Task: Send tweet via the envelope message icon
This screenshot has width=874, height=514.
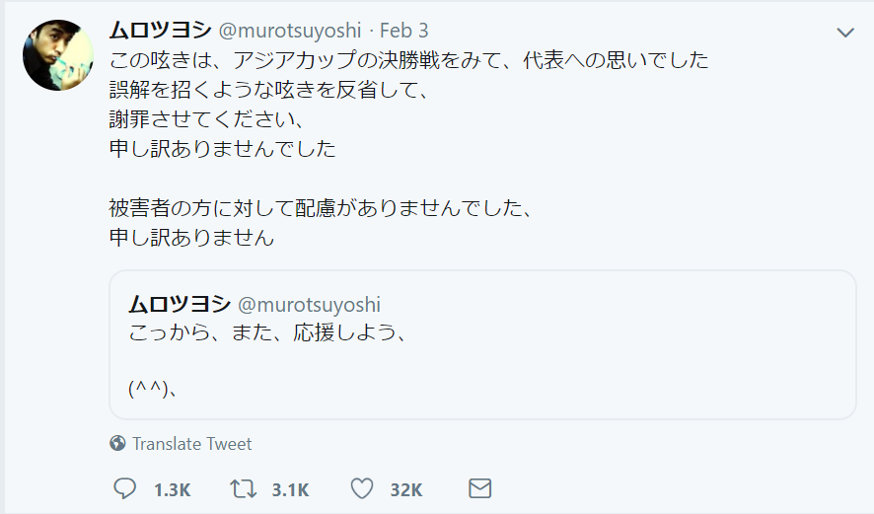Action: [479, 489]
